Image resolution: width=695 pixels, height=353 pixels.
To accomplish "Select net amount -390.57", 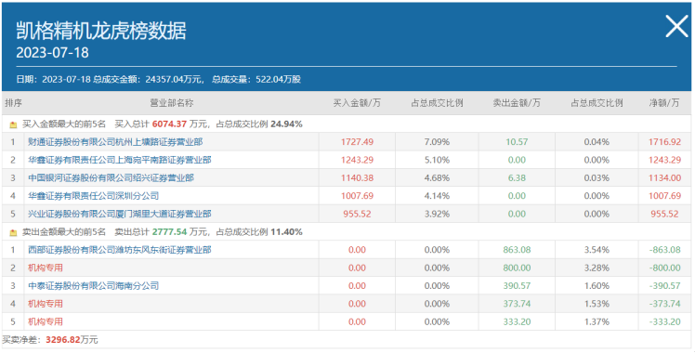I will click(664, 286).
